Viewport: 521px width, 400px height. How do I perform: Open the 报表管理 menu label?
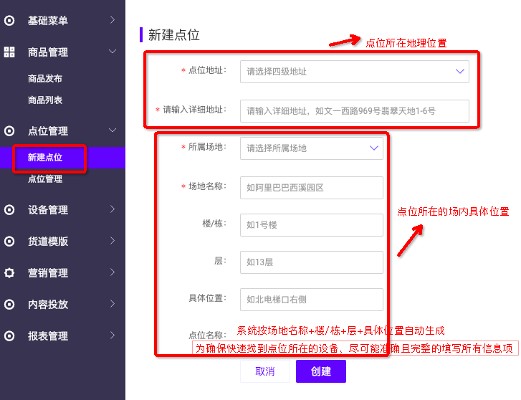[x=48, y=335]
